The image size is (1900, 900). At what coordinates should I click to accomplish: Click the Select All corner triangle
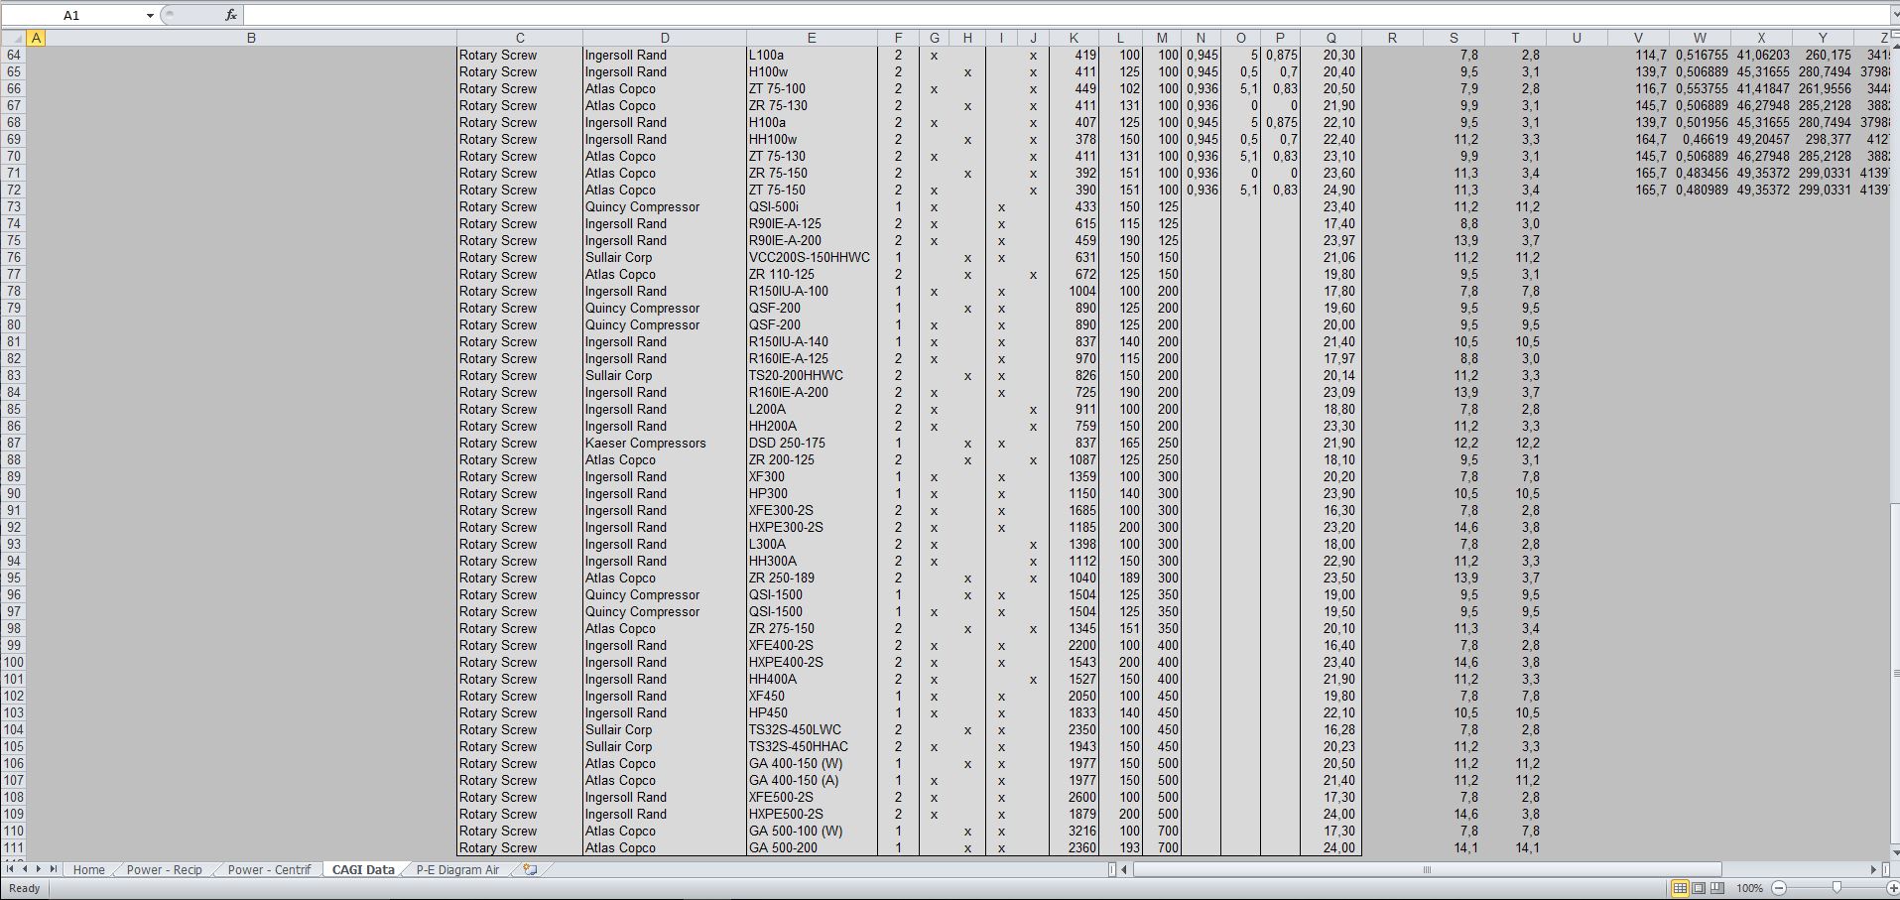(13, 38)
